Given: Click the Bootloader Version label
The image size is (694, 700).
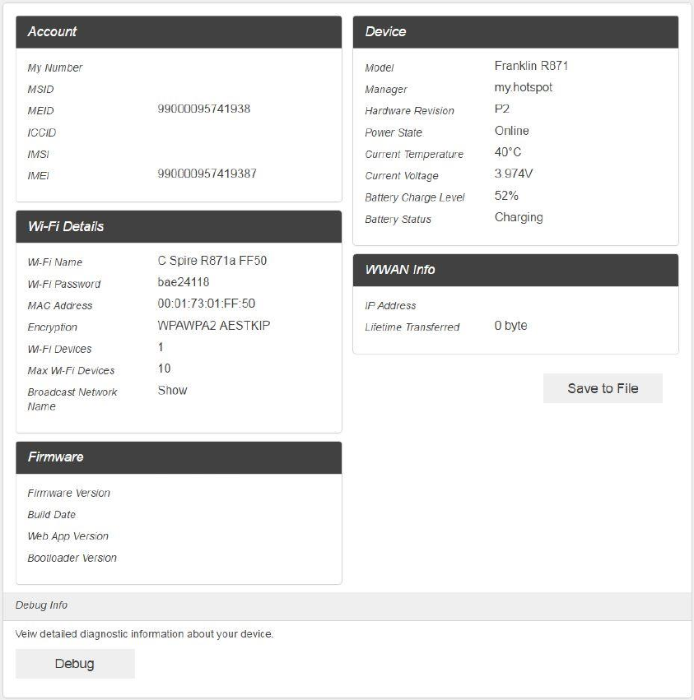Looking at the screenshot, I should coord(72,558).
